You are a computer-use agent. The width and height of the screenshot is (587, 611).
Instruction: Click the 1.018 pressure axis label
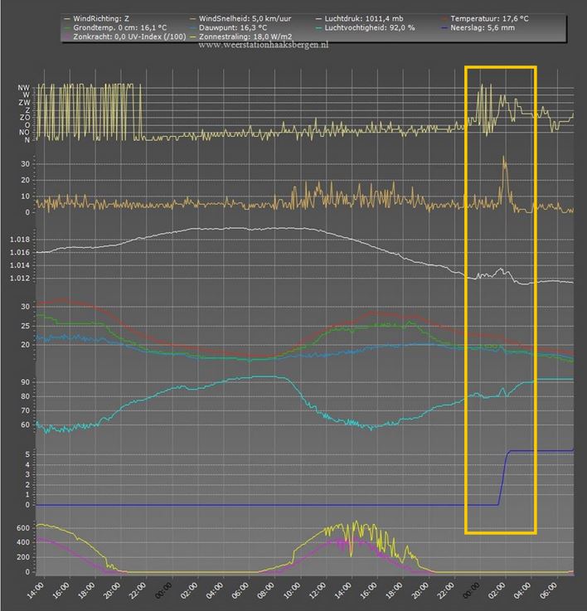[20, 240]
